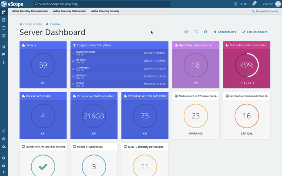Open DNS servers in use widget showing 4

coord(43,116)
